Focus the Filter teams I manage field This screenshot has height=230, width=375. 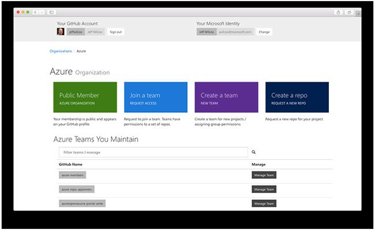pyautogui.click(x=153, y=152)
